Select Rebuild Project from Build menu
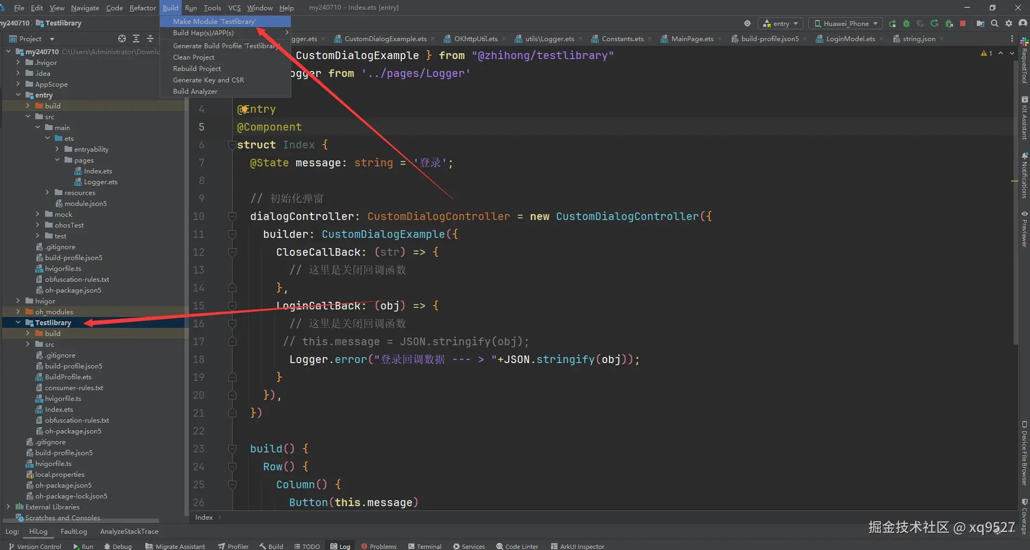This screenshot has height=550, width=1030. (x=225, y=68)
